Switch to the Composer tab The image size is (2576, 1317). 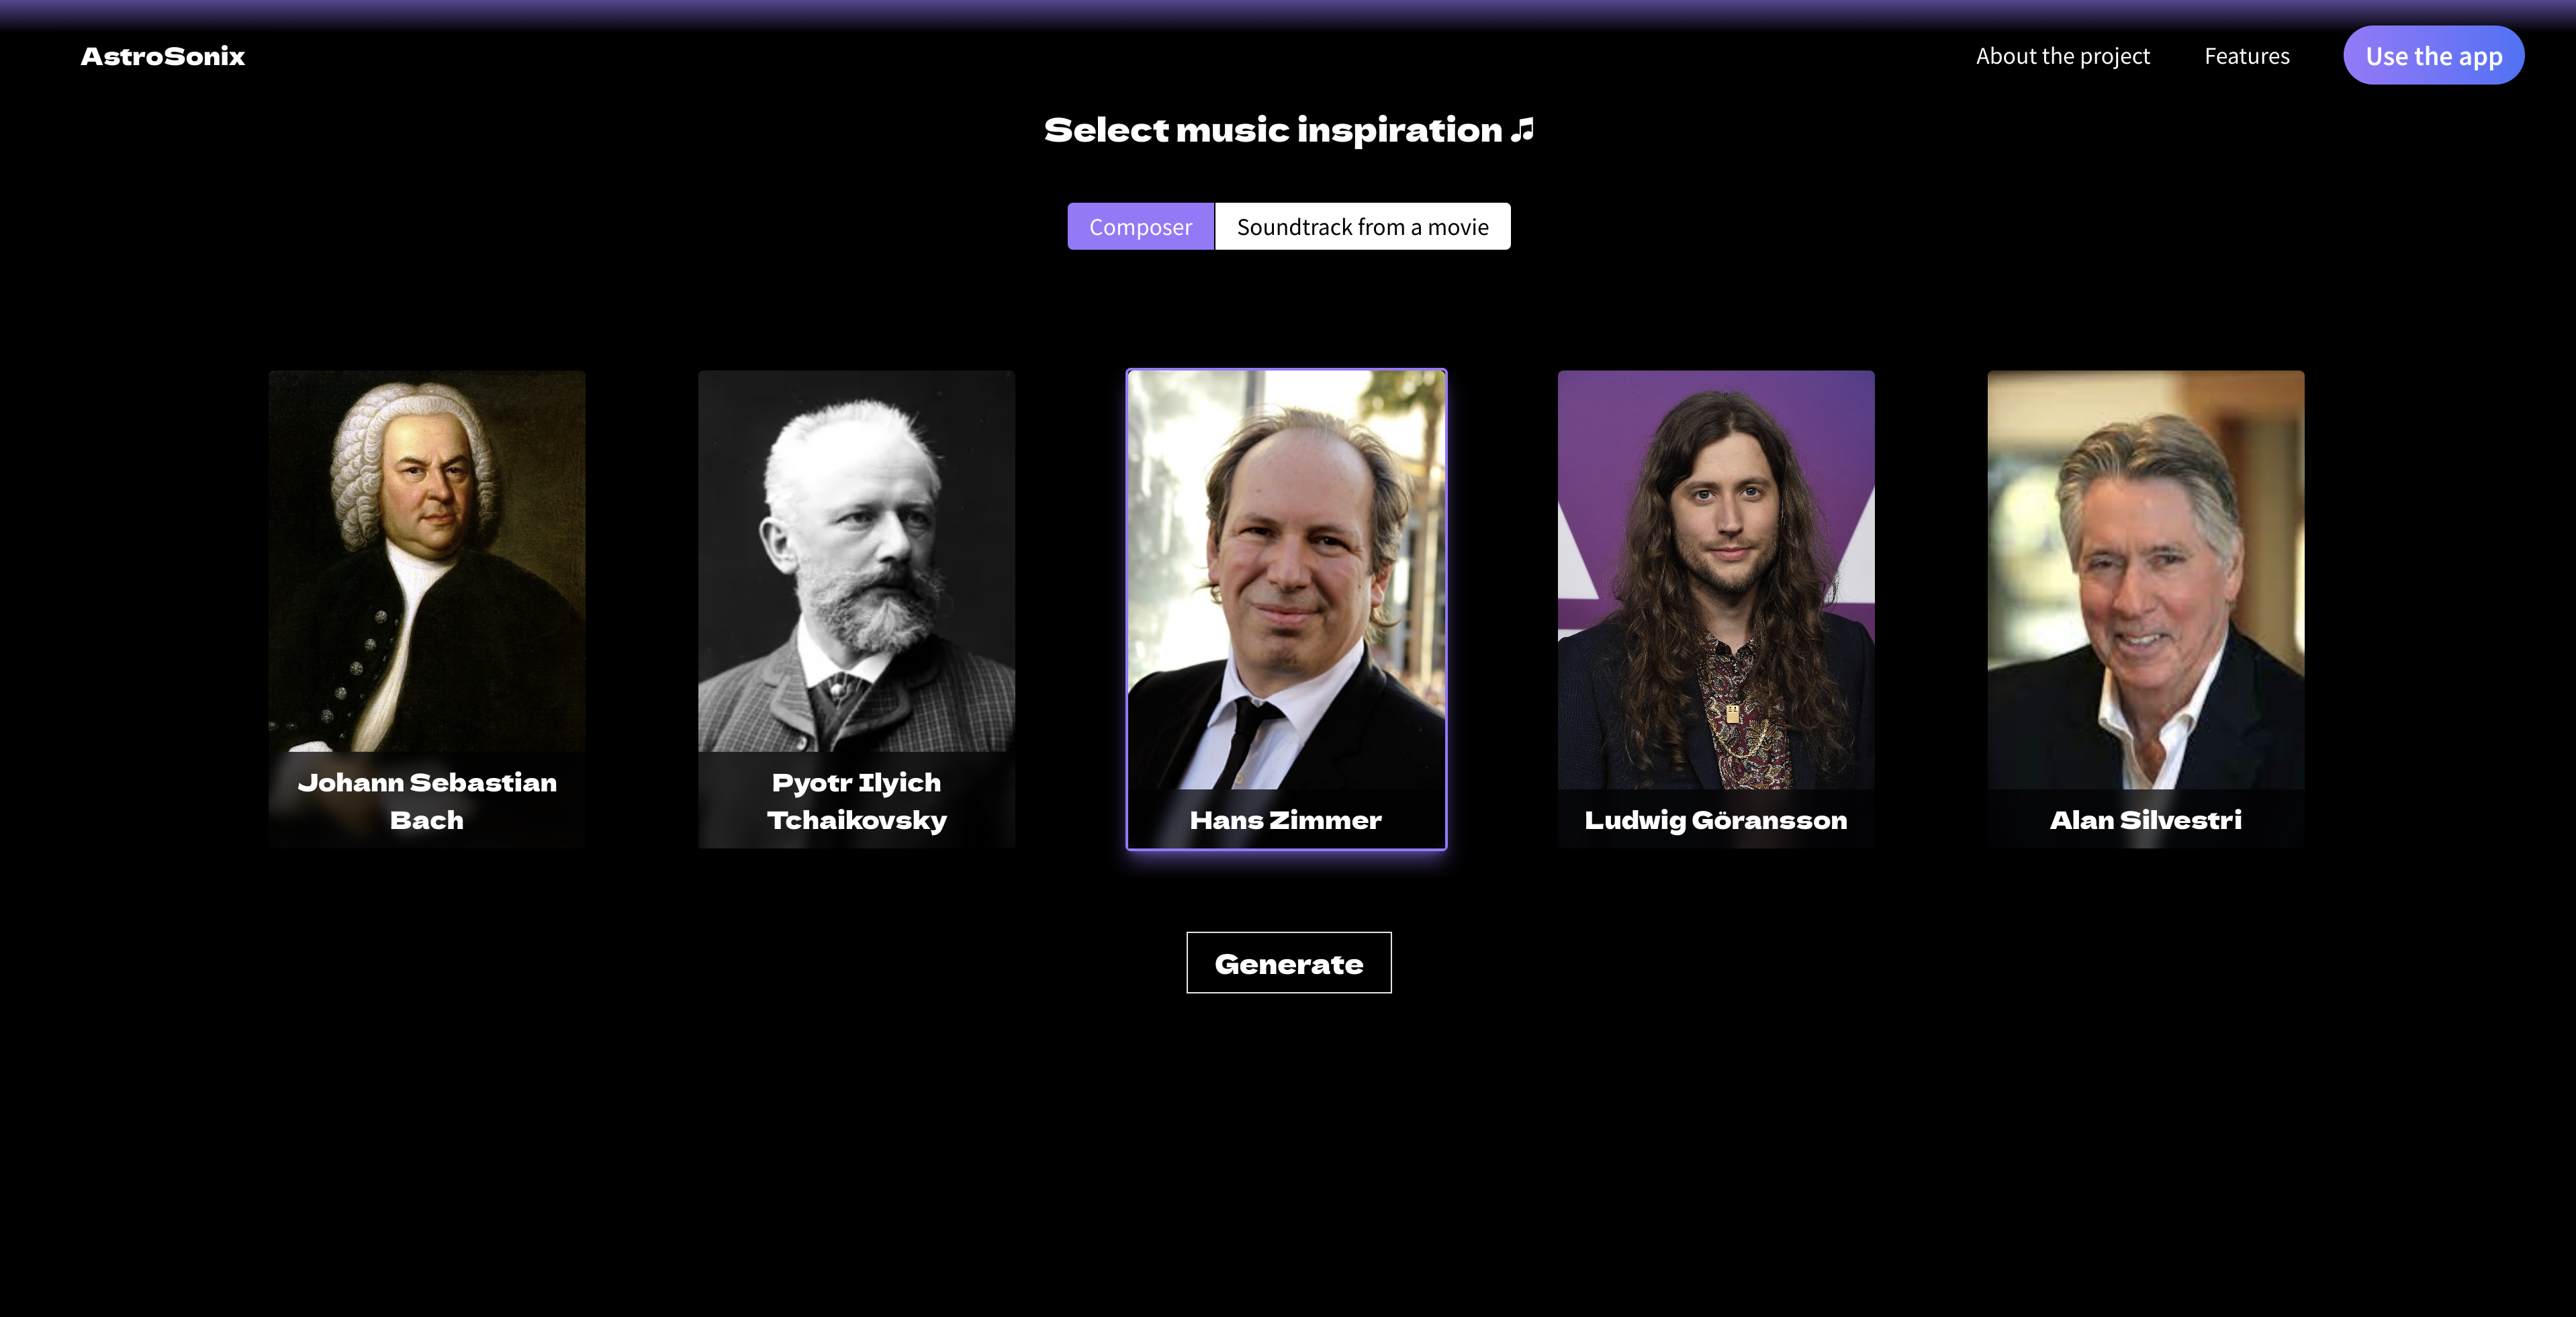pyautogui.click(x=1141, y=227)
